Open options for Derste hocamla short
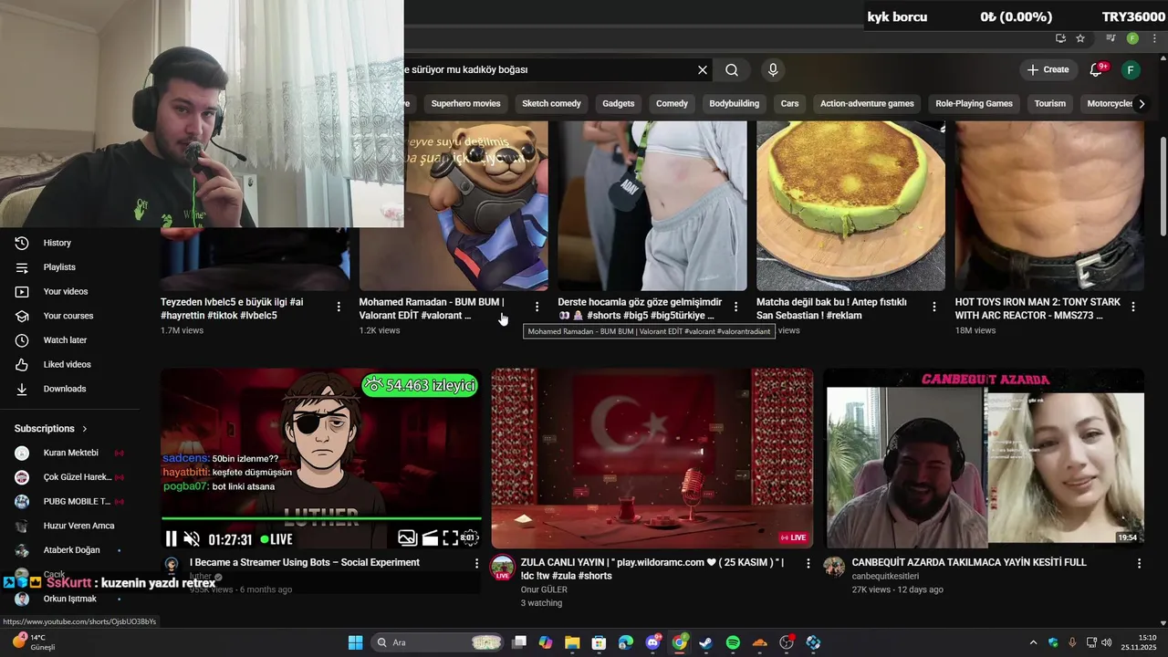 [735, 308]
